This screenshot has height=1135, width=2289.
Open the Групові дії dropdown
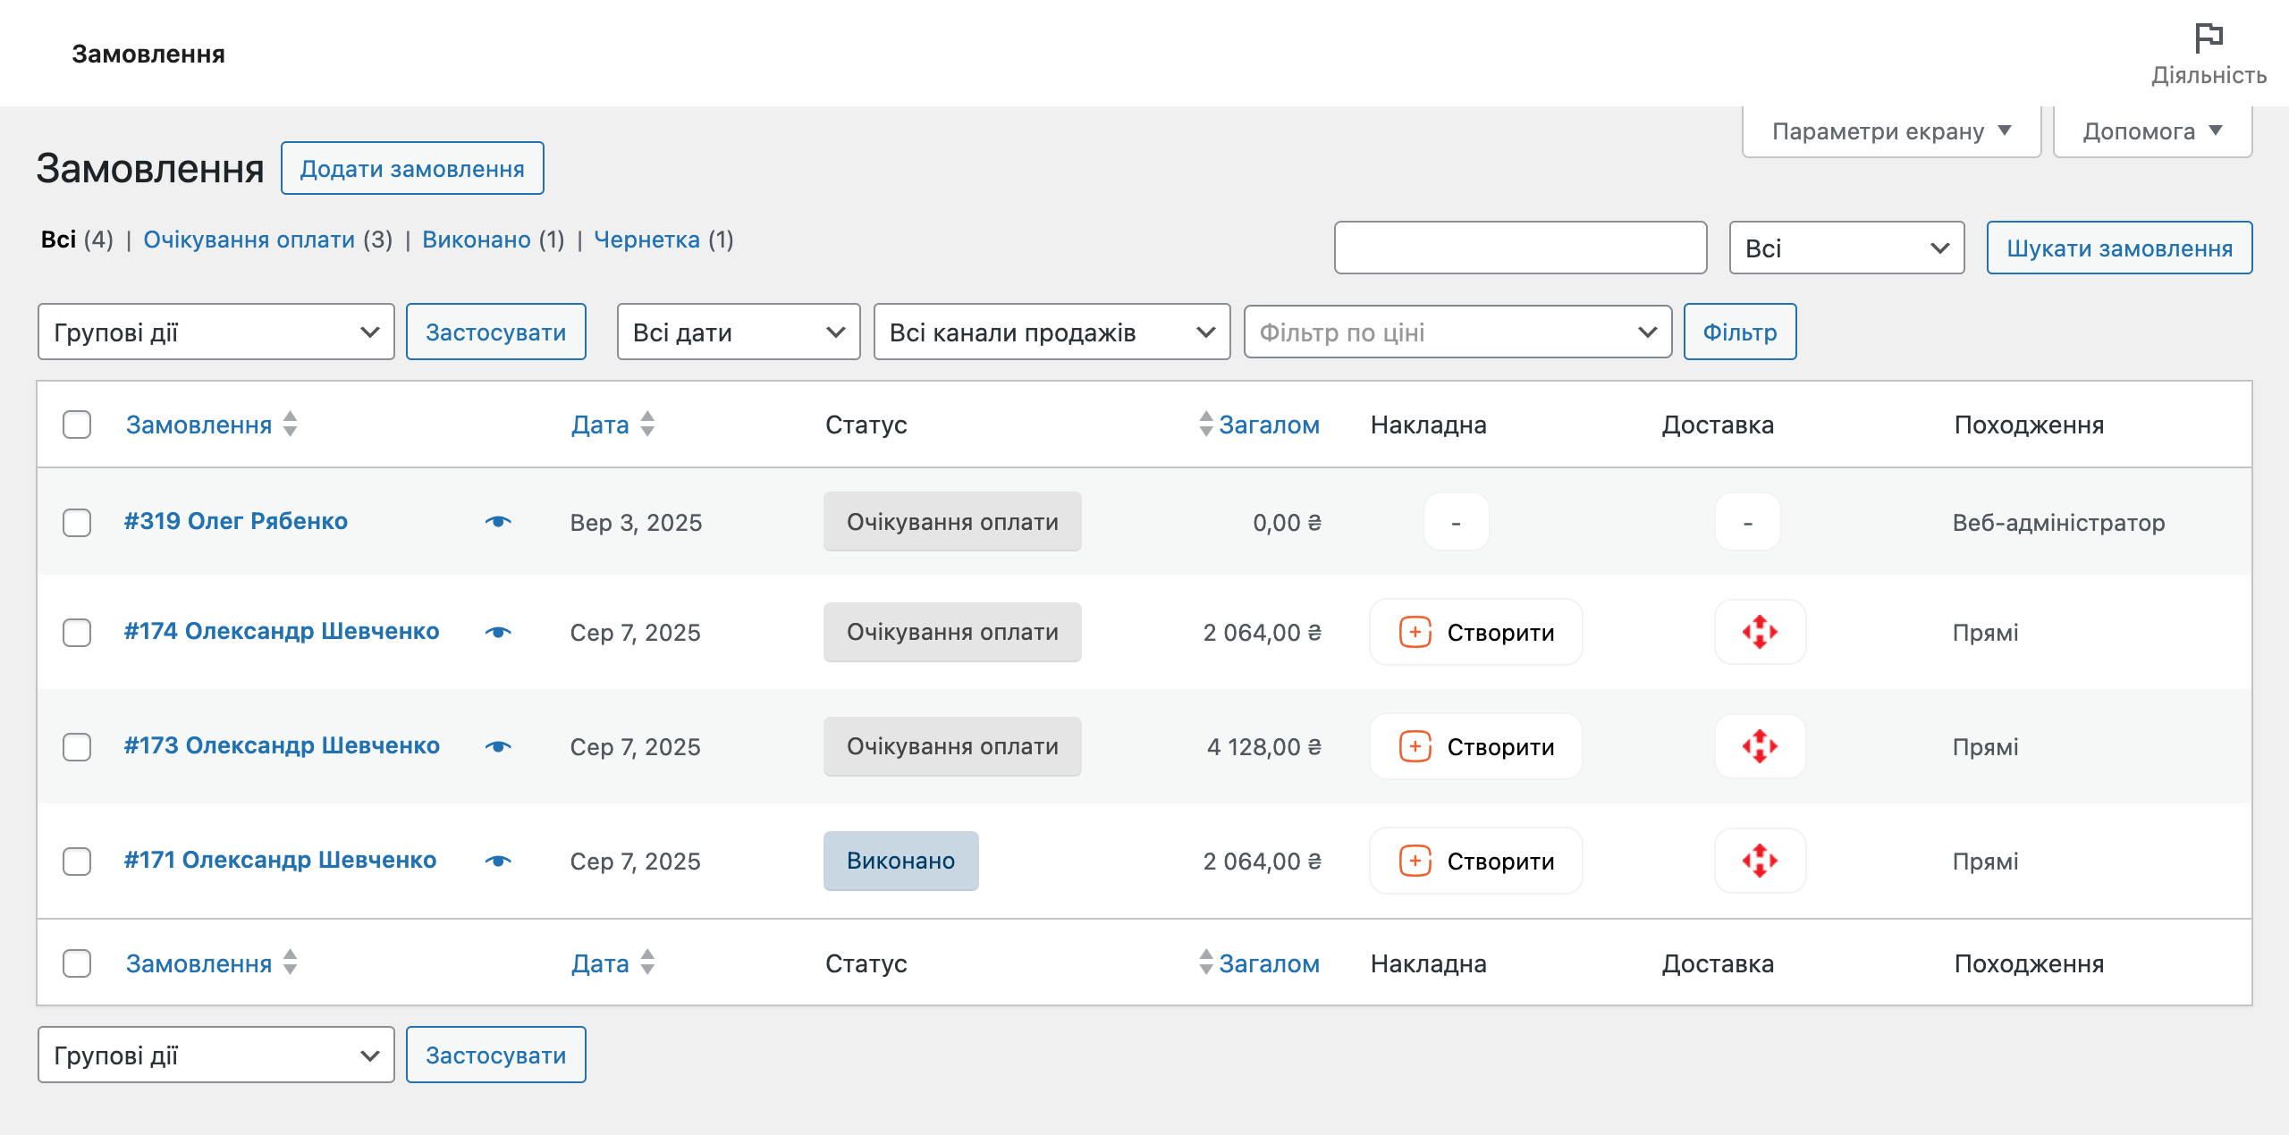[215, 332]
